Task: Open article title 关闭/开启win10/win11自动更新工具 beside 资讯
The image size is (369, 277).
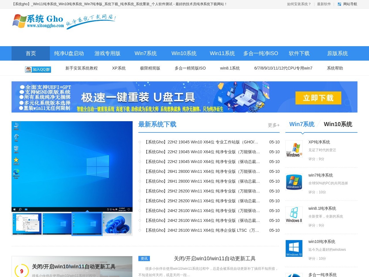Action: tap(215, 259)
